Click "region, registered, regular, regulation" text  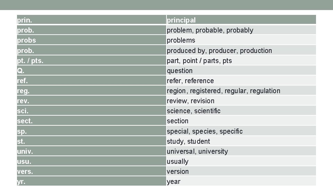[x=223, y=91]
